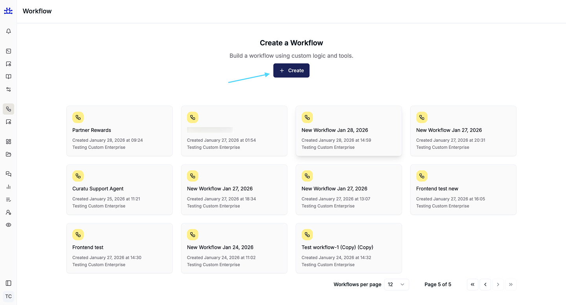The width and height of the screenshot is (566, 305).
Task: Open the chat conversations sidebar icon
Action: [8, 174]
